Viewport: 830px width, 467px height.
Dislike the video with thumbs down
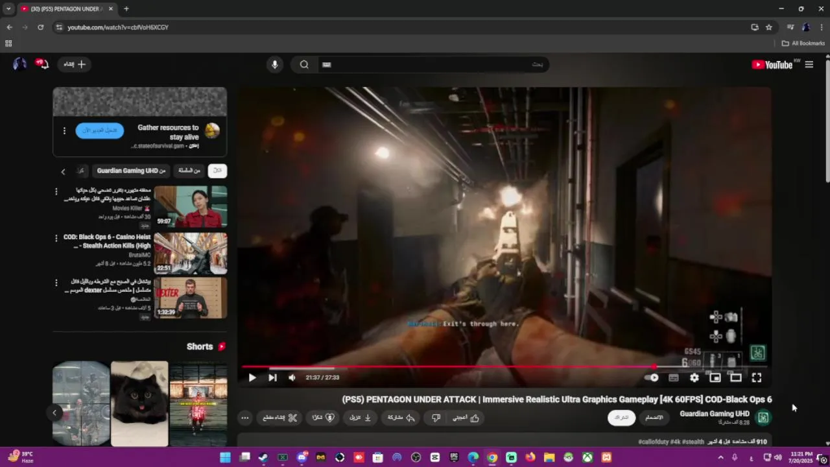point(436,418)
